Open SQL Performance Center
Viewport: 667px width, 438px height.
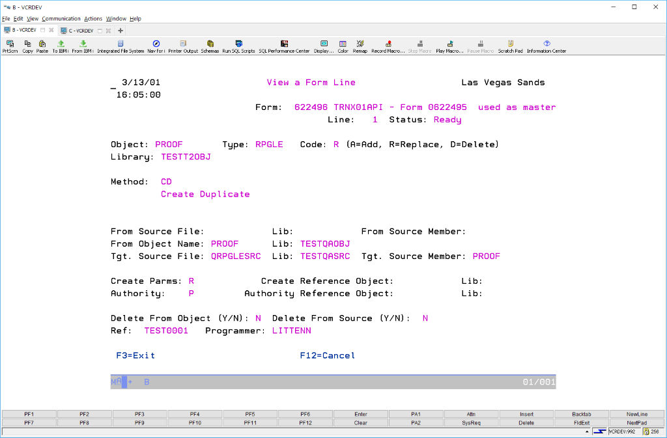(284, 46)
